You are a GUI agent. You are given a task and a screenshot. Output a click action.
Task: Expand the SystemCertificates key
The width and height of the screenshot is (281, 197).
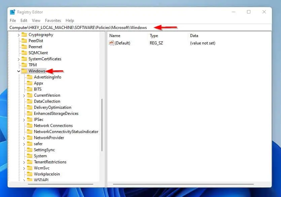[19, 59]
